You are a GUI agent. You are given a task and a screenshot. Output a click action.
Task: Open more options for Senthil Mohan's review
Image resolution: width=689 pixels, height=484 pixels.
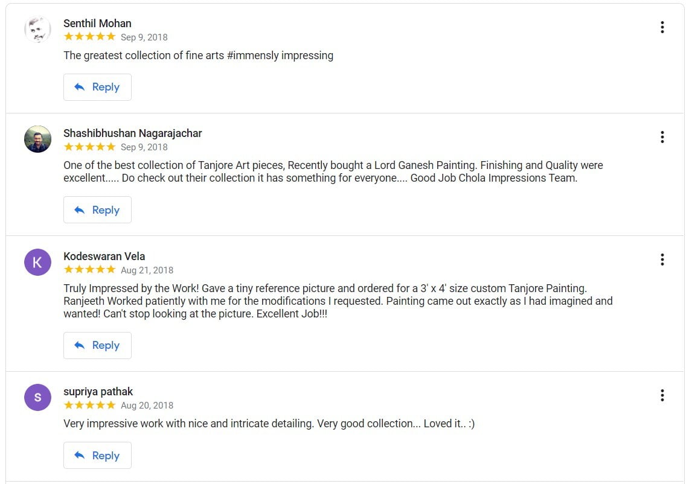[662, 27]
